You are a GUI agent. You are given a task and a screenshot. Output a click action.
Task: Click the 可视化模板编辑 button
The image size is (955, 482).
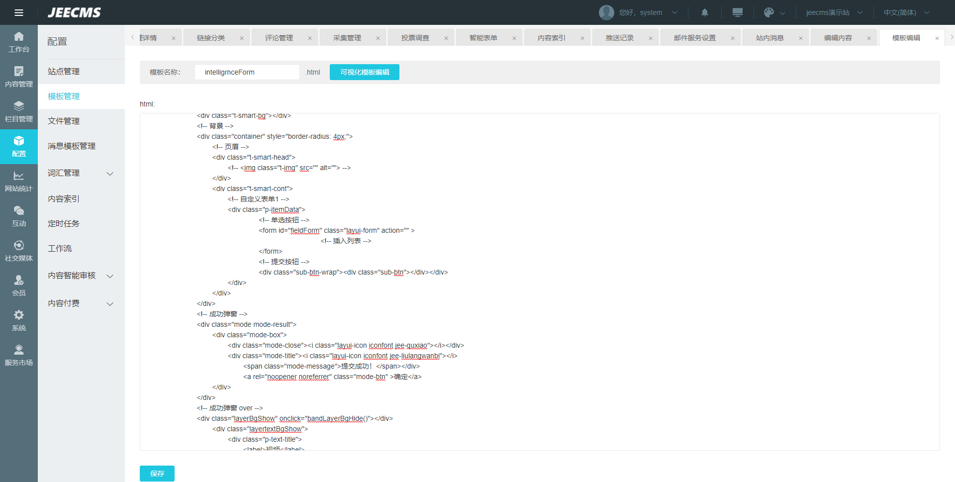[x=365, y=72]
